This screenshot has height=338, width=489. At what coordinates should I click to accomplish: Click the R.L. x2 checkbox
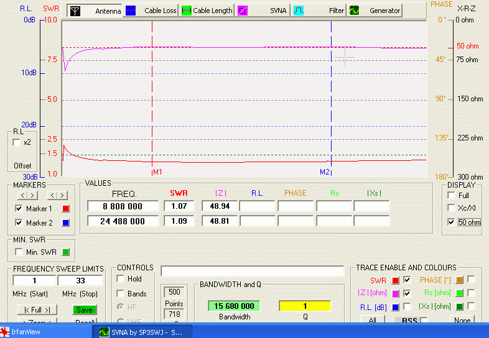pyautogui.click(x=17, y=143)
